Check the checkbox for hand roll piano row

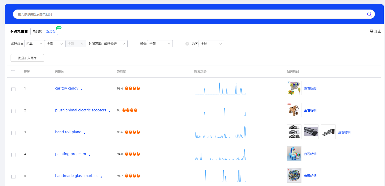[13, 133]
